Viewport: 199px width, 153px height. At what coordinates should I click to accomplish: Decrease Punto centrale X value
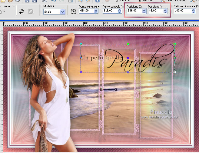(96, 12)
